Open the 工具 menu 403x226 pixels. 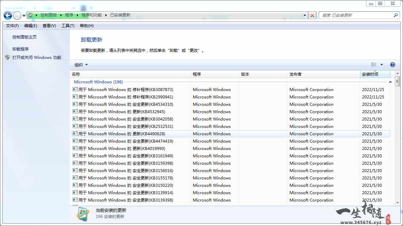click(x=68, y=25)
